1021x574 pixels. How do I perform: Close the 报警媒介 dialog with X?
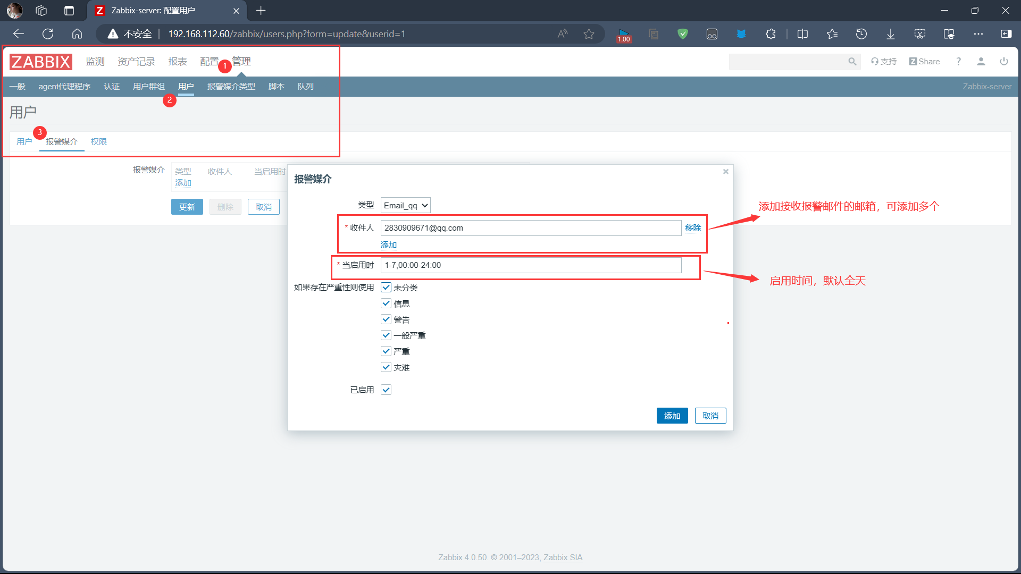tap(726, 172)
